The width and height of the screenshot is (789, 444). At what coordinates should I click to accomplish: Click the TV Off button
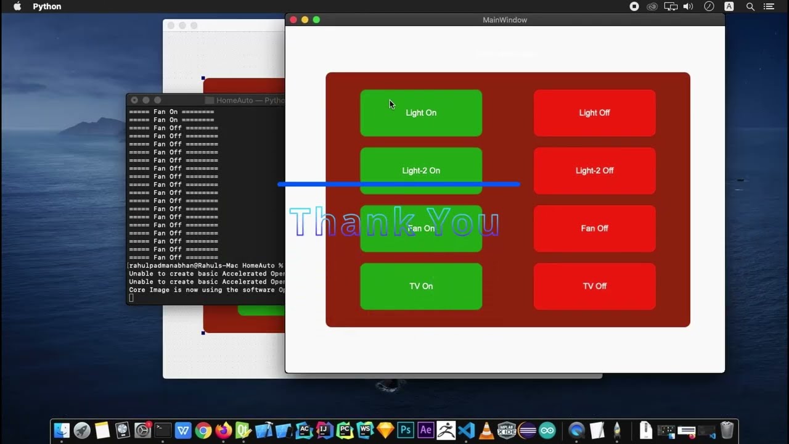594,286
